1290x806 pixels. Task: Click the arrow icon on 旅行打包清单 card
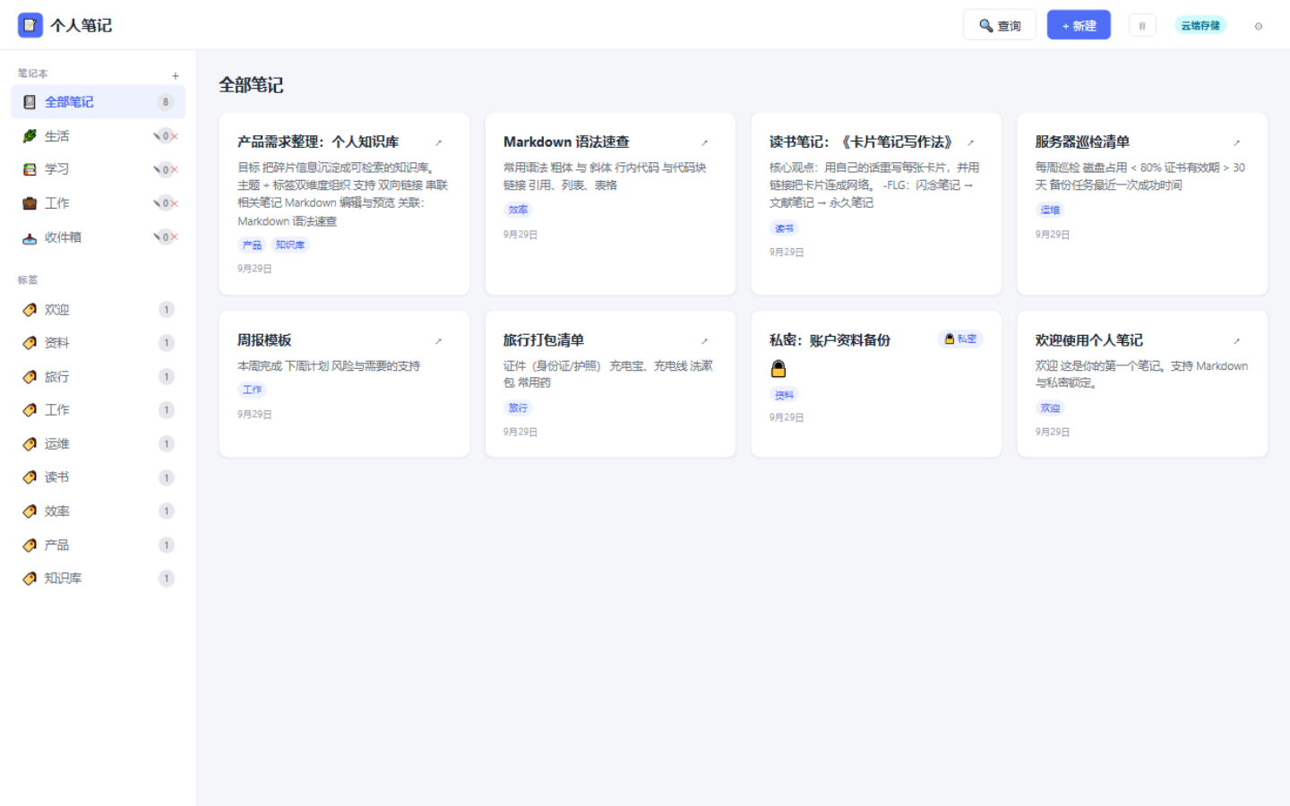(705, 341)
